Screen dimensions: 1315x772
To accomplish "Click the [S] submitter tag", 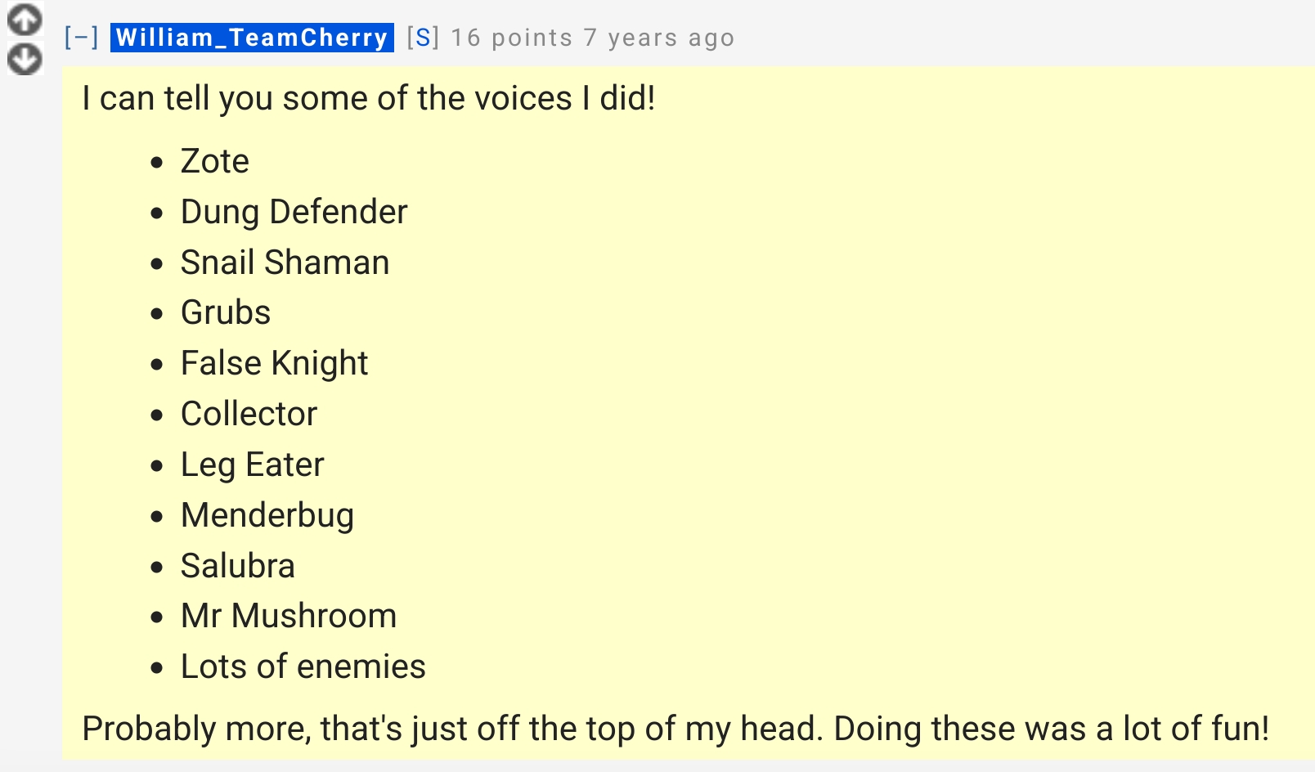I will 423,38.
